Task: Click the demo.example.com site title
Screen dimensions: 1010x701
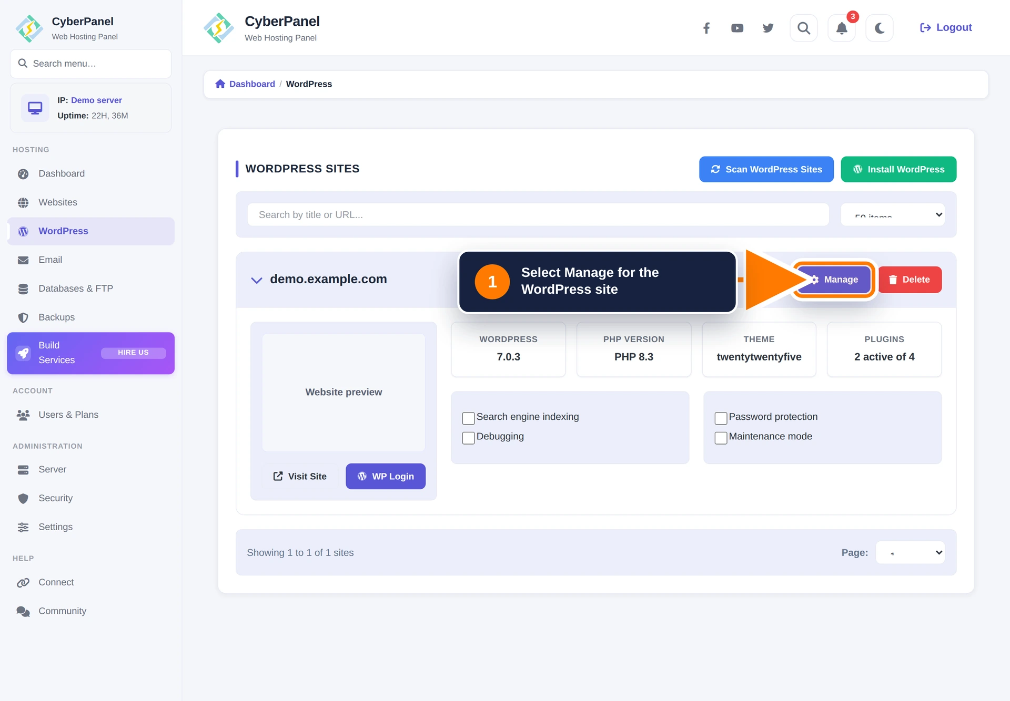Action: coord(328,280)
